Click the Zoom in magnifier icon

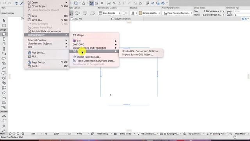[18, 134]
